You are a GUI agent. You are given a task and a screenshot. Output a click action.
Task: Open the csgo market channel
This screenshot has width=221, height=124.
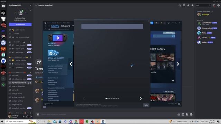tap(20, 45)
